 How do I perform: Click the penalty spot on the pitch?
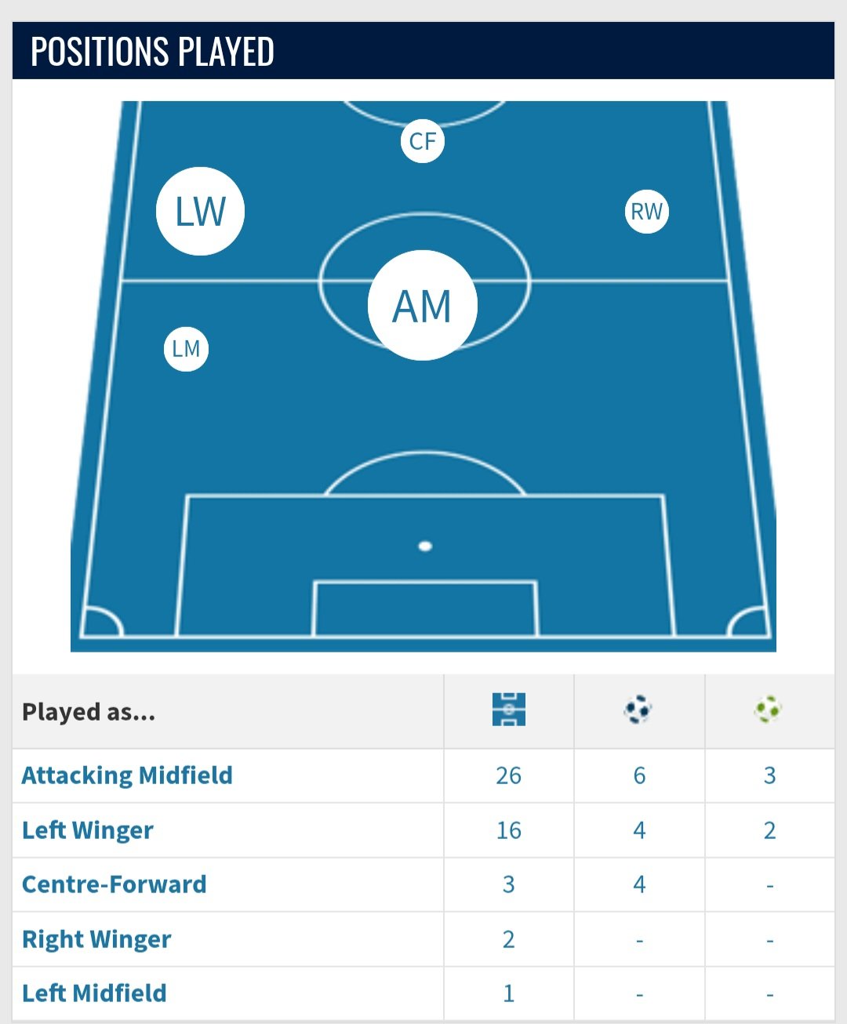(x=425, y=546)
